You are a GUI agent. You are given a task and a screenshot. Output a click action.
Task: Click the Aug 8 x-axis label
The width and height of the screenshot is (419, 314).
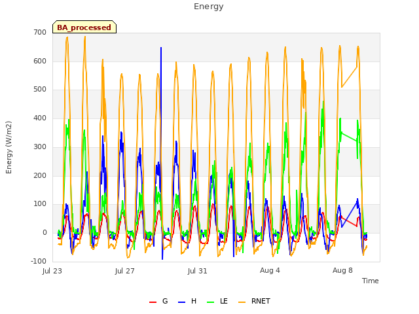pos(342,270)
